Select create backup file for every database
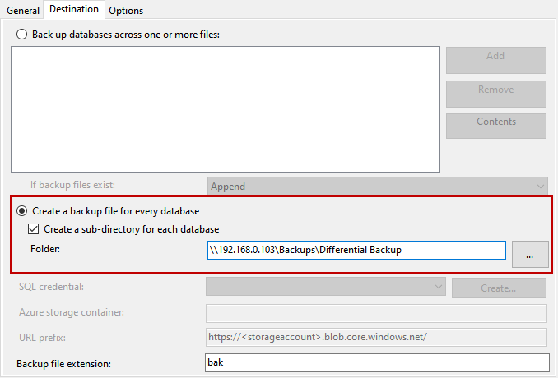The height and width of the screenshot is (378, 558). point(22,211)
